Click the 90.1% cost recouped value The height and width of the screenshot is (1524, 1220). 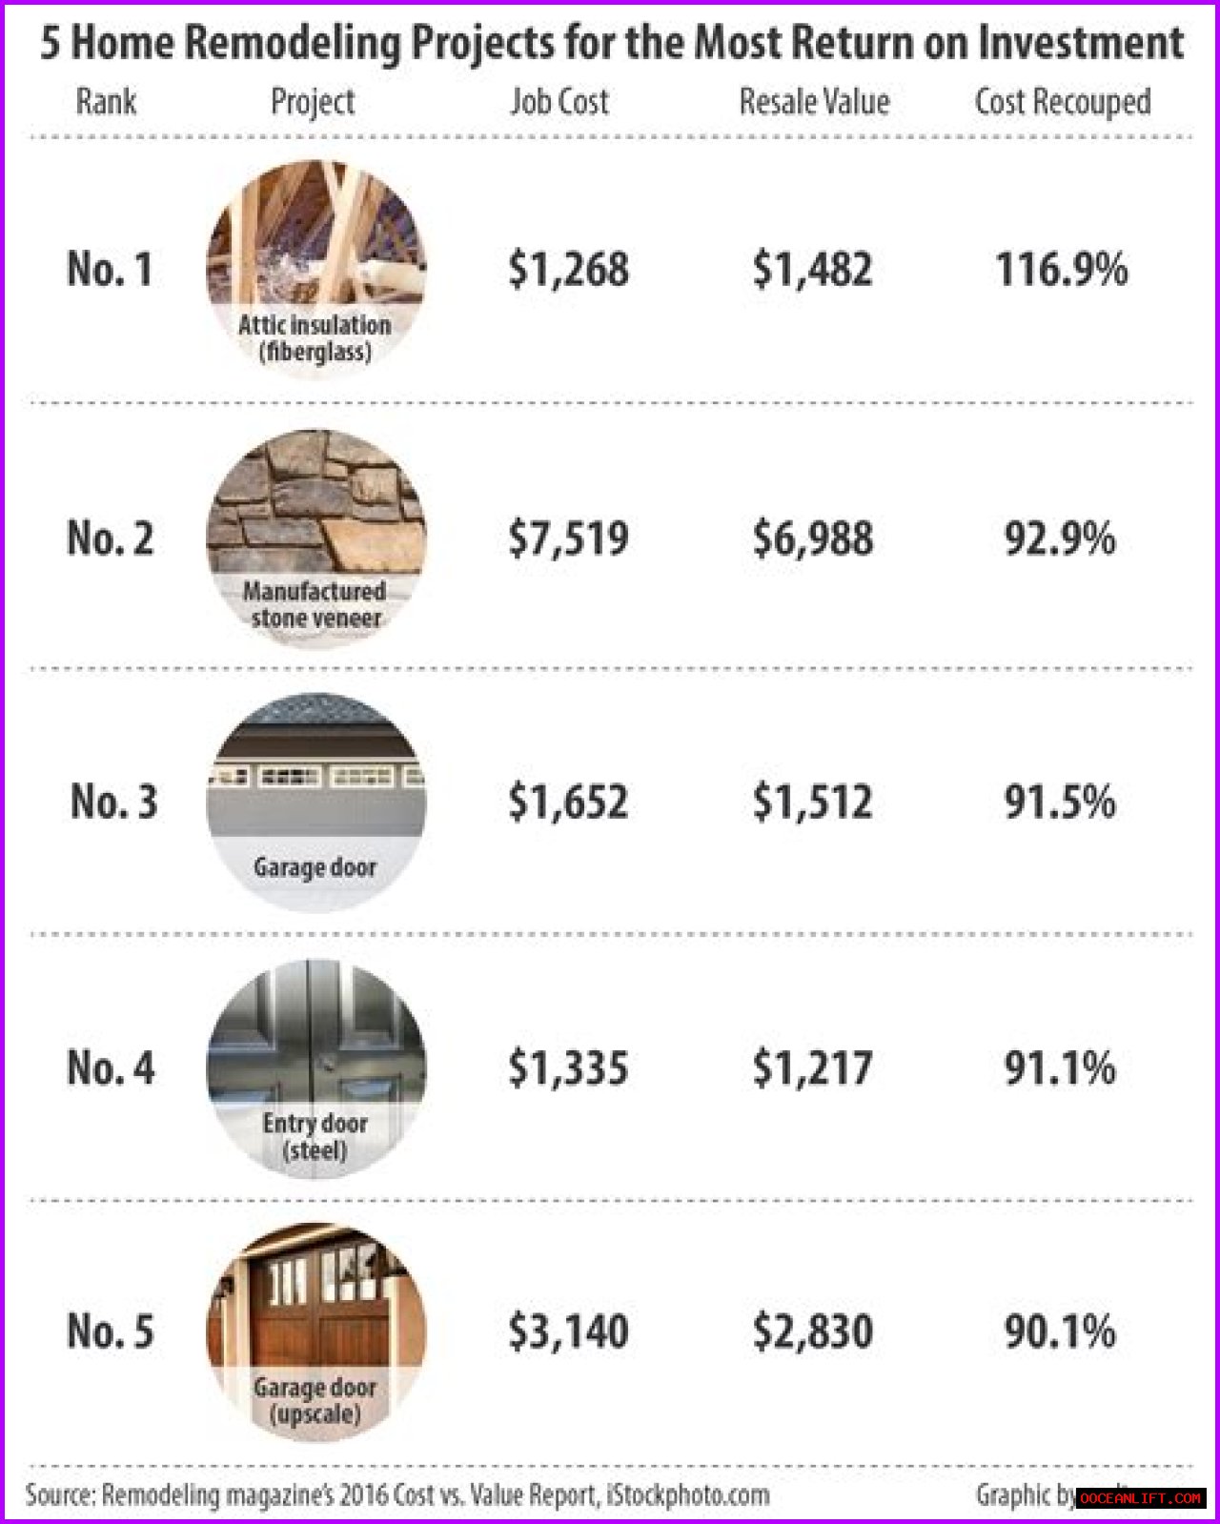[1060, 1332]
